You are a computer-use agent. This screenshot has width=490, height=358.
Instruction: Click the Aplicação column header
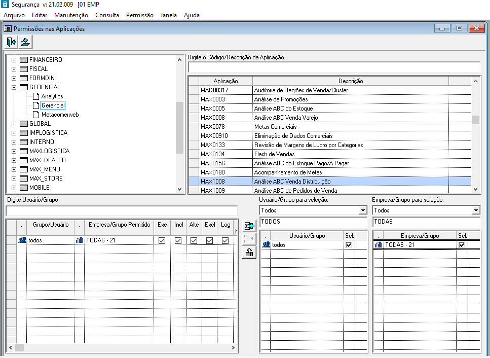pyautogui.click(x=225, y=81)
